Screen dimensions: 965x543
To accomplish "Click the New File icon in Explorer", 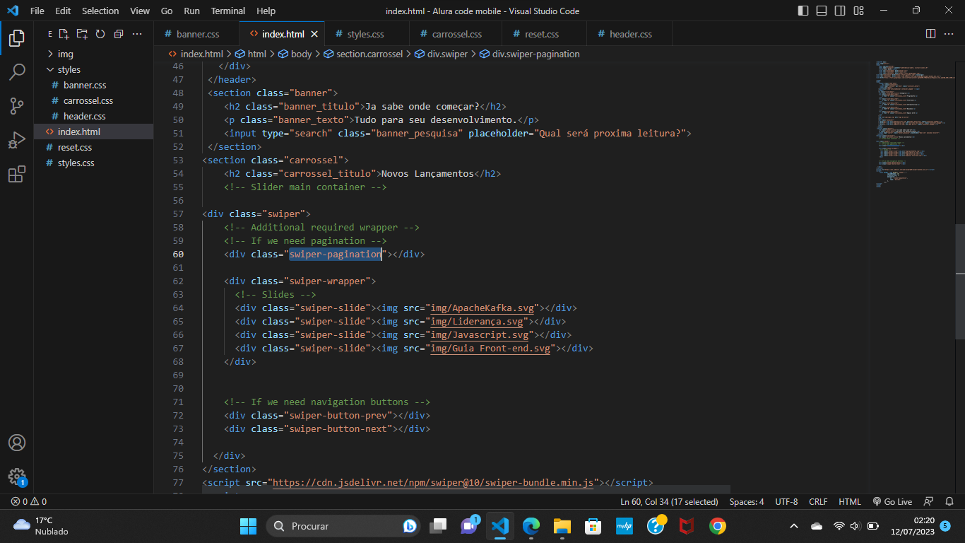I will tap(64, 34).
